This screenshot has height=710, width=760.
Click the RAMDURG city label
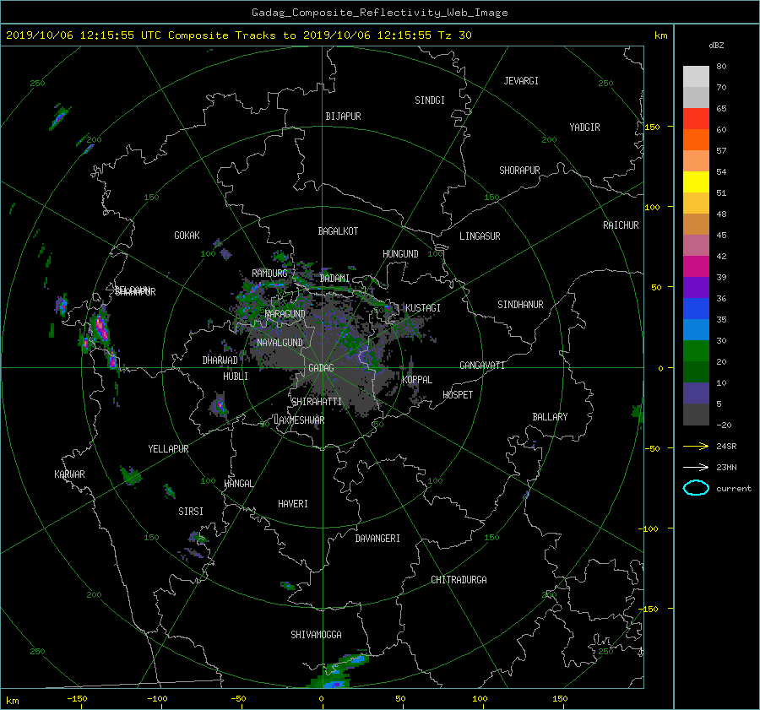269,274
